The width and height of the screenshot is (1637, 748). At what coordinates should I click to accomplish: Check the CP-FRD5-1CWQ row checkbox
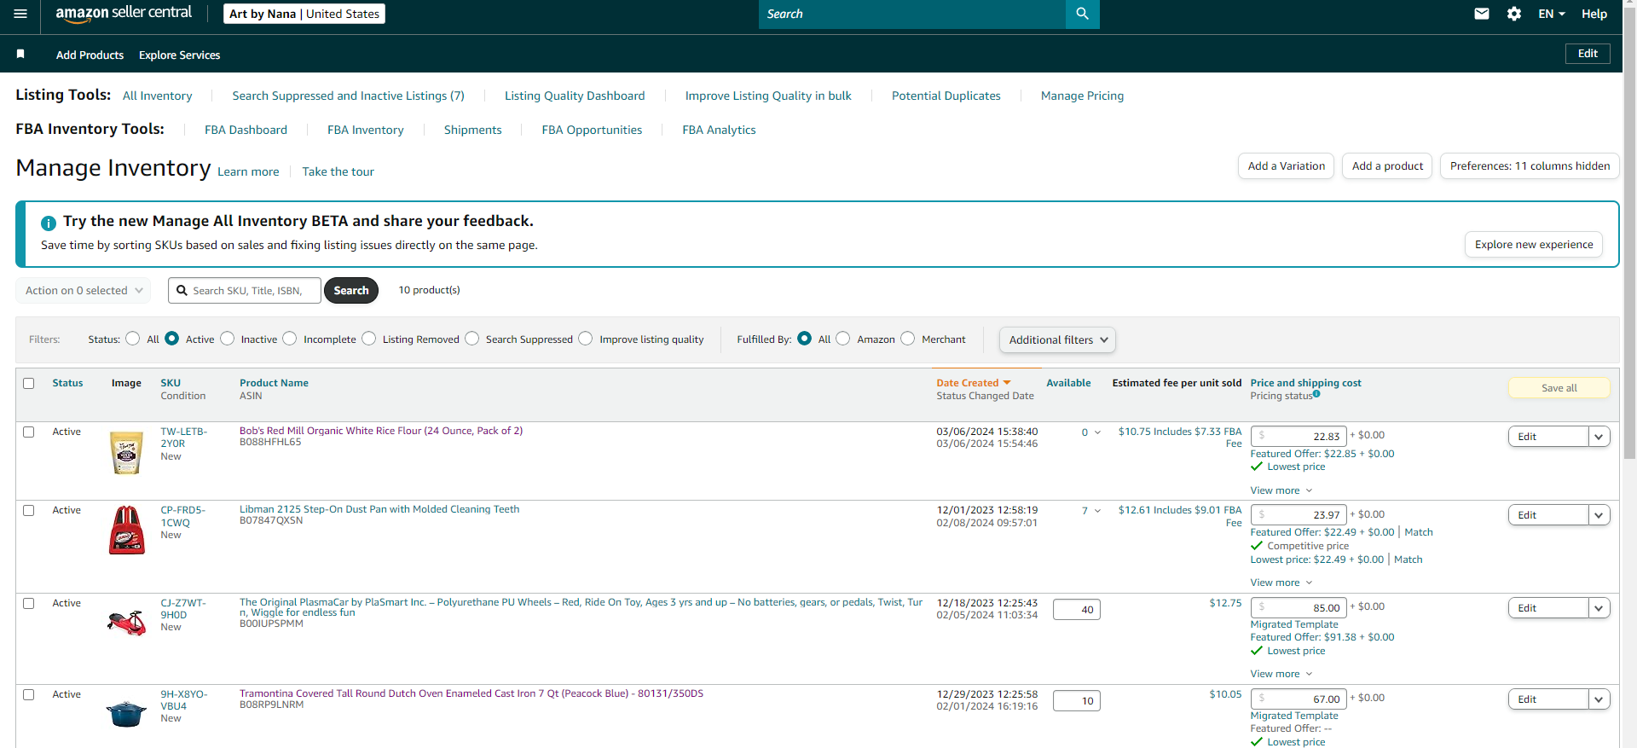(x=29, y=511)
